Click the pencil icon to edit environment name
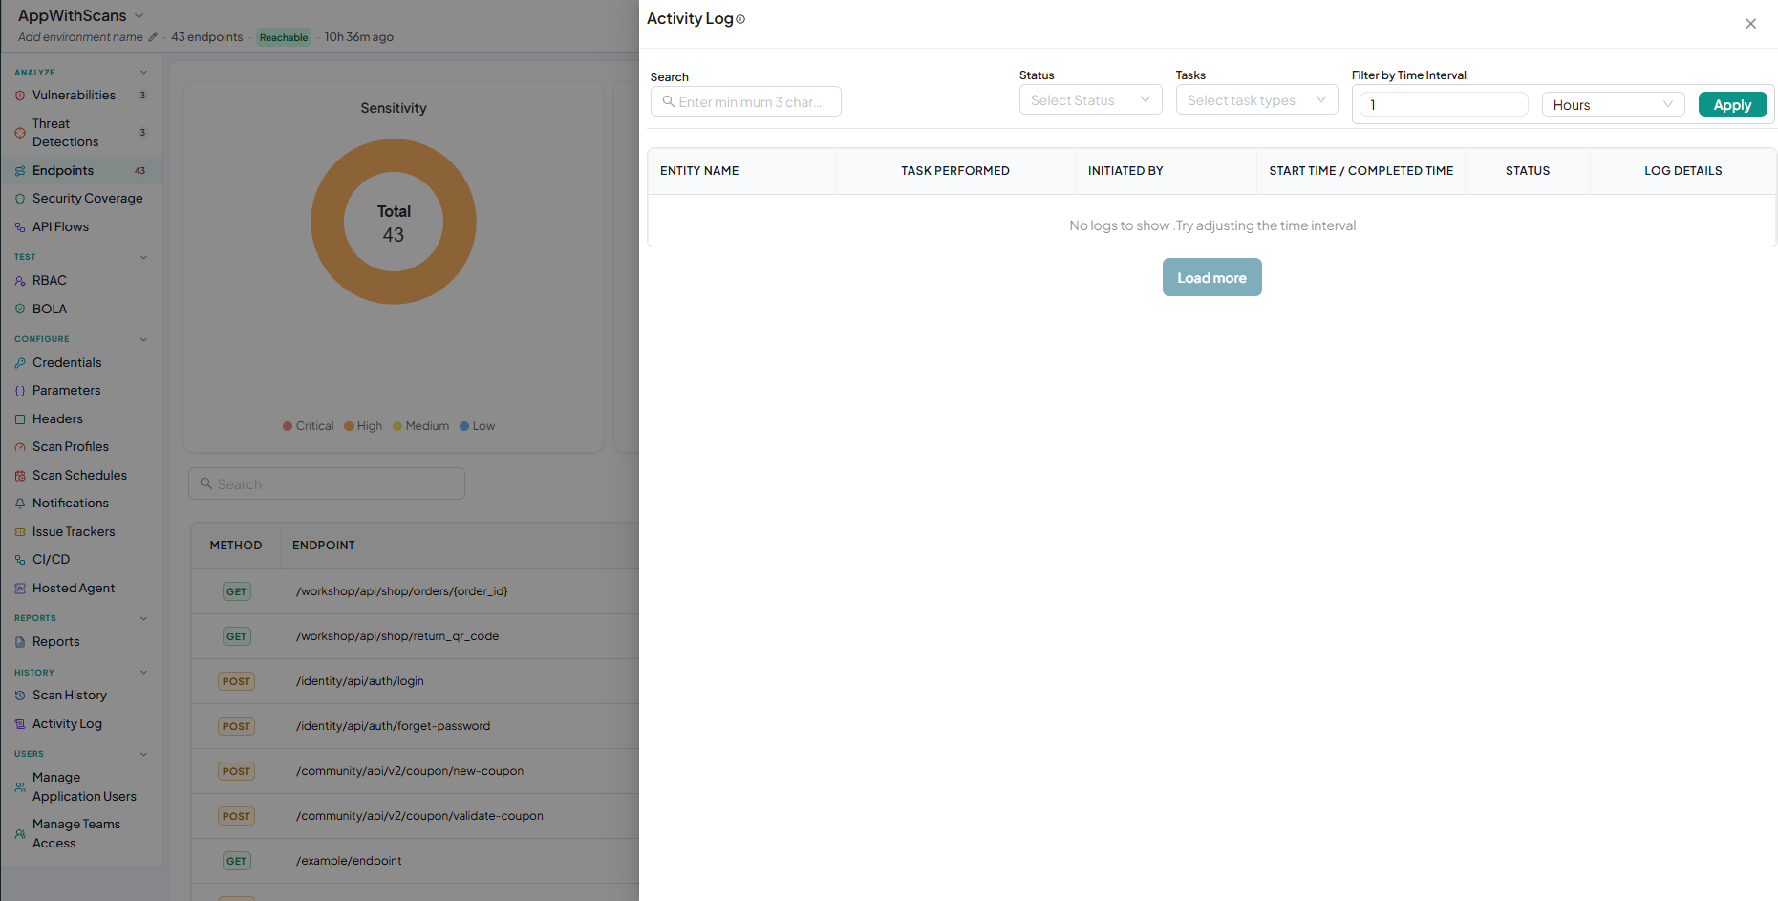 click(153, 37)
